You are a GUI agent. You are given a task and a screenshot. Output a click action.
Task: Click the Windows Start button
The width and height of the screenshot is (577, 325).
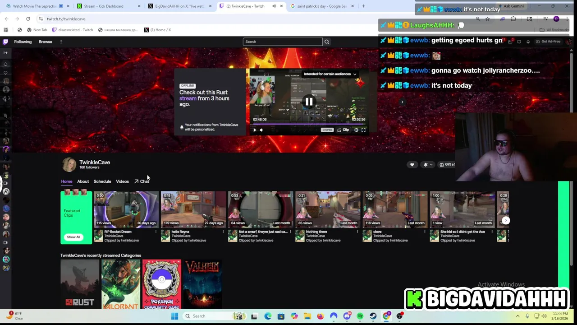point(174,316)
